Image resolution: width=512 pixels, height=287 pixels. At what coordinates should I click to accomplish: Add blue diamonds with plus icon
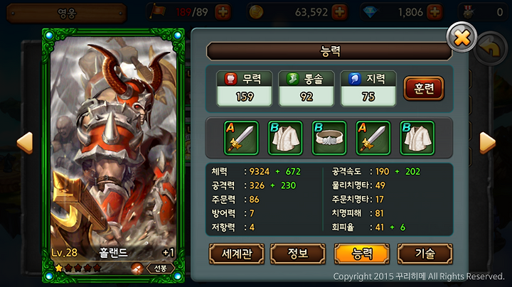pyautogui.click(x=434, y=12)
